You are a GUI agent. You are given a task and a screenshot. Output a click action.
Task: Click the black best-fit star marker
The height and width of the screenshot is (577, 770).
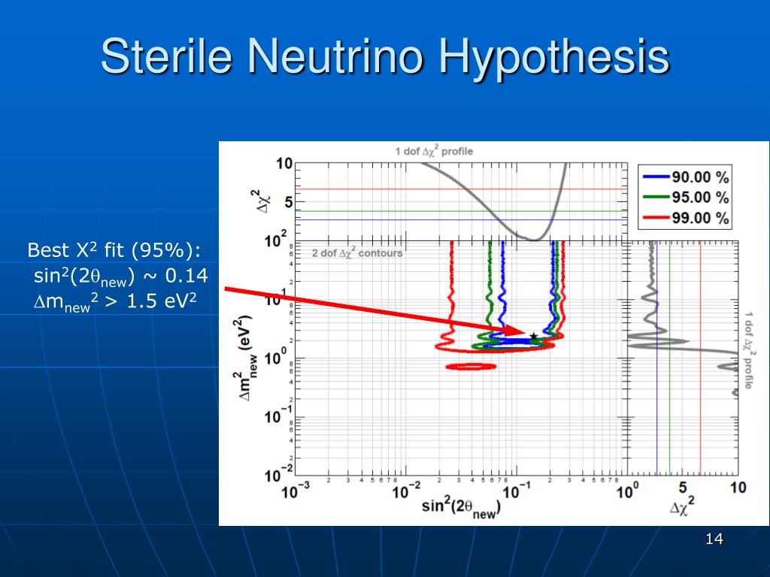click(534, 336)
